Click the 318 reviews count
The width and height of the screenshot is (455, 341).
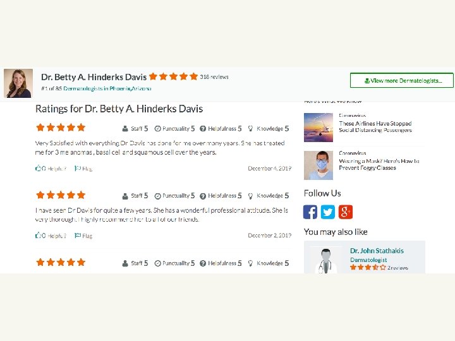pyautogui.click(x=214, y=77)
